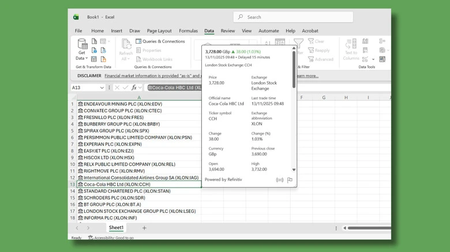
Task: Select the Sheet1 worksheet tab
Action: point(116,228)
